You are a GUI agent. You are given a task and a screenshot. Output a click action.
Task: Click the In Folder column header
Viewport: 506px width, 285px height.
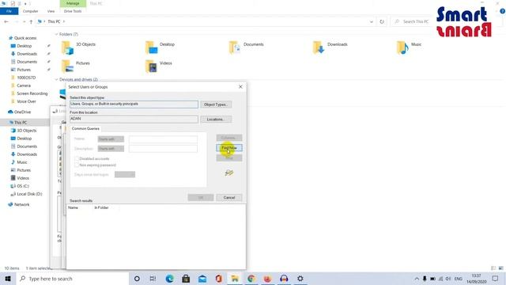[x=101, y=207]
